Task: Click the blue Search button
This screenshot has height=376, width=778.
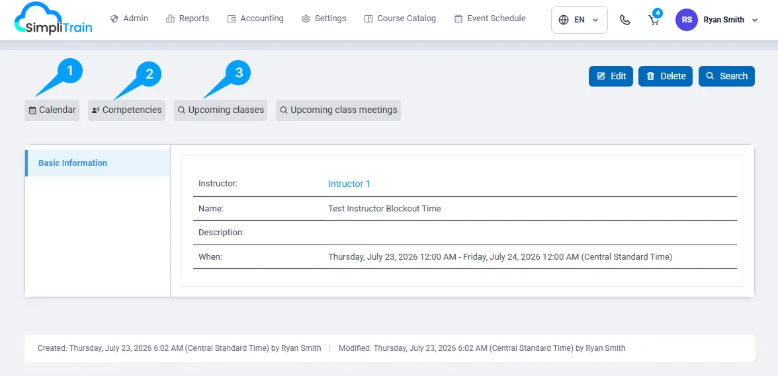Action: click(x=726, y=76)
